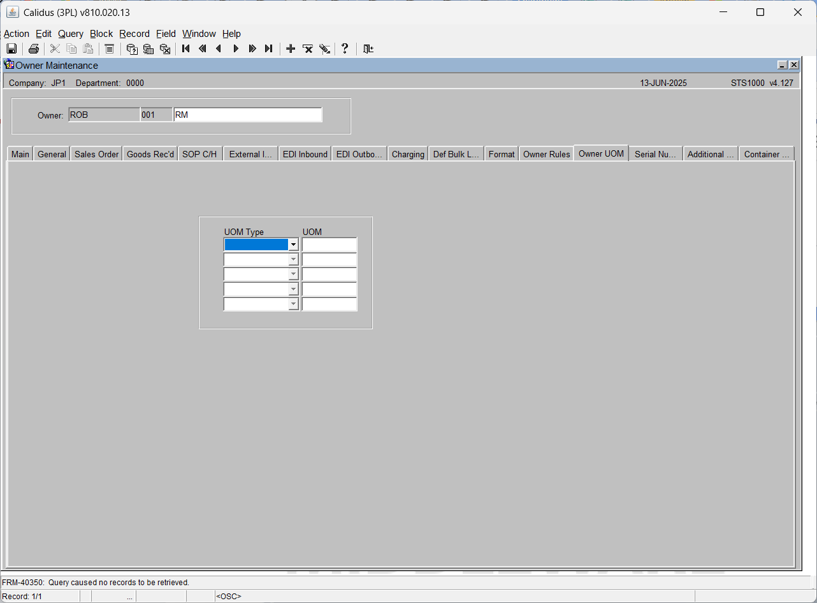Click the first row UOM field
The width and height of the screenshot is (817, 603).
[329, 245]
